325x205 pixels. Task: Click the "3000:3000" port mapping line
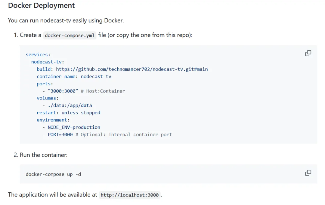[84, 91]
